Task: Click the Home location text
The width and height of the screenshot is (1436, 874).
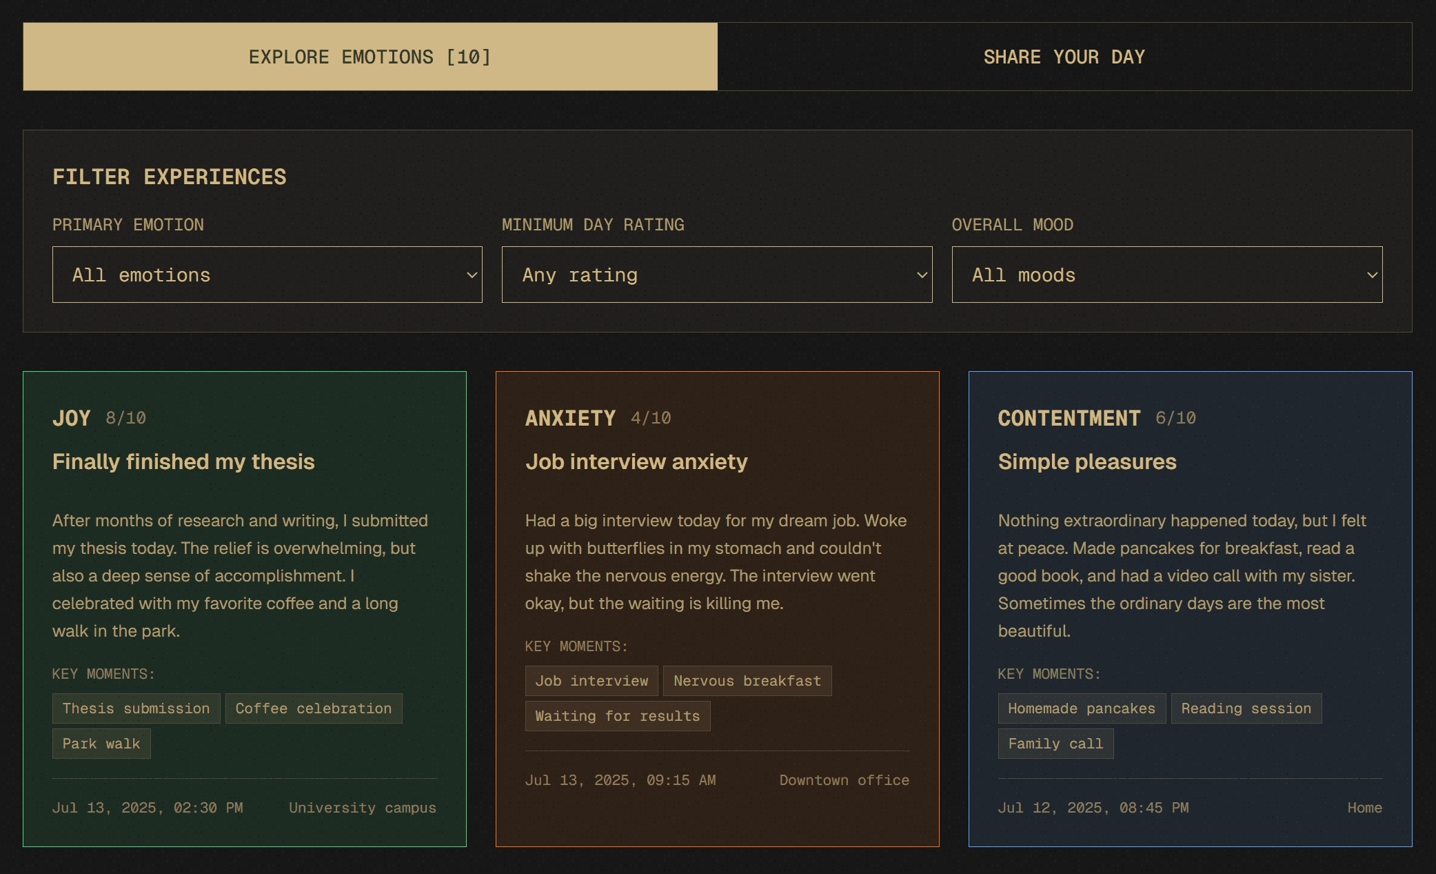Action: [1365, 808]
